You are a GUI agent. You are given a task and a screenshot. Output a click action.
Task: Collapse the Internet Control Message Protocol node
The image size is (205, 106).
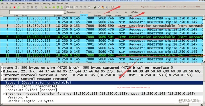(2, 79)
